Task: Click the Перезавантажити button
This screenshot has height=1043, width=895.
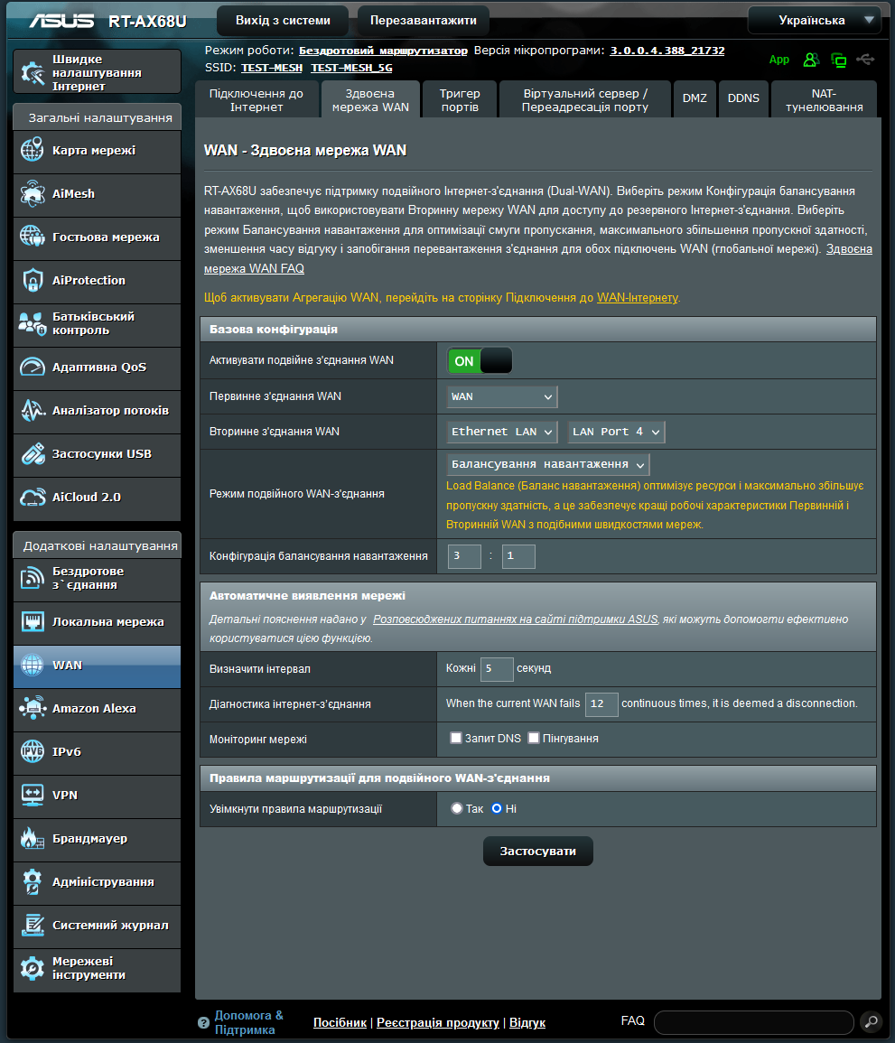Action: tap(424, 21)
